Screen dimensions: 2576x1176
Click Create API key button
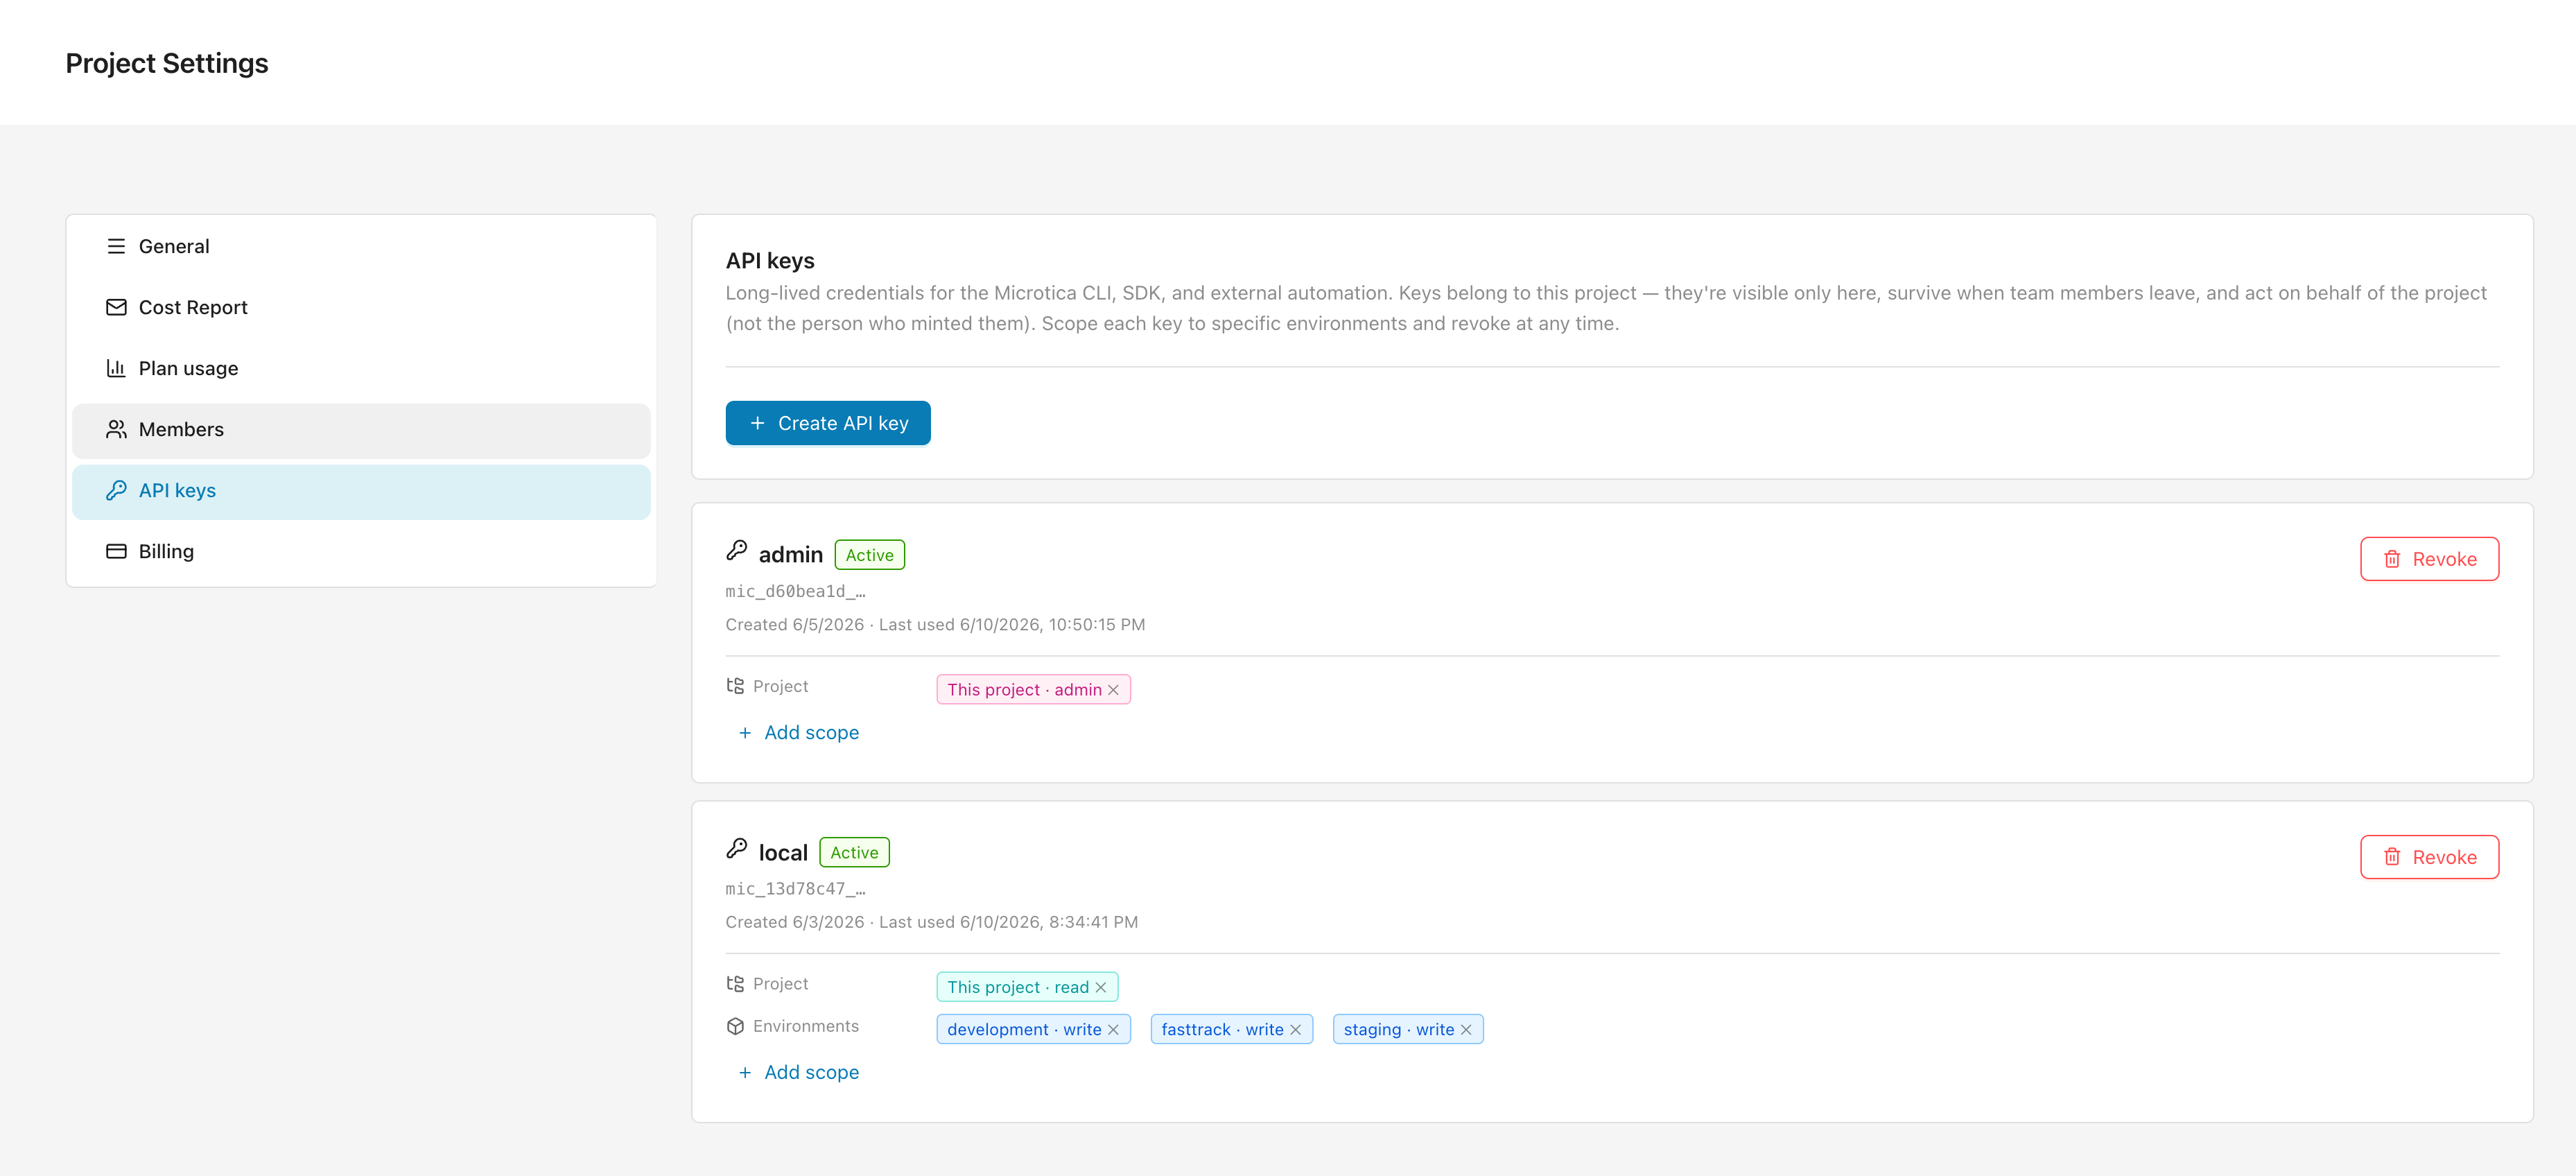(828, 423)
